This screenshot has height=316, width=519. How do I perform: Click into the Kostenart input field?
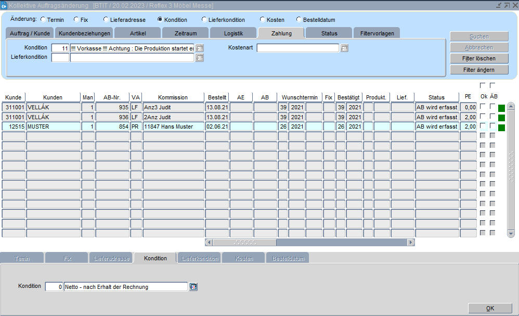tap(297, 48)
